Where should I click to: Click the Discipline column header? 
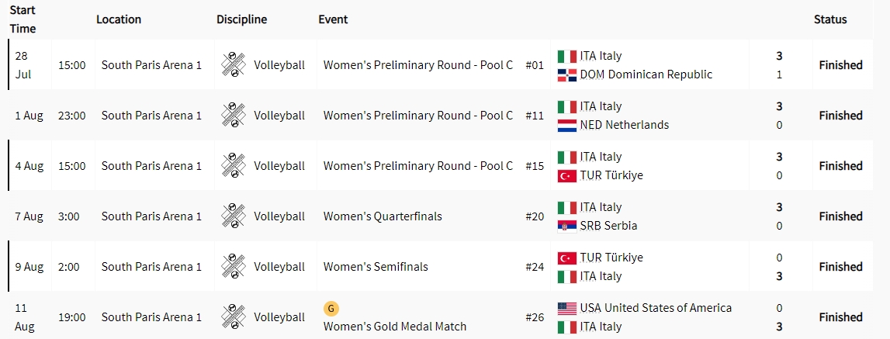[241, 19]
